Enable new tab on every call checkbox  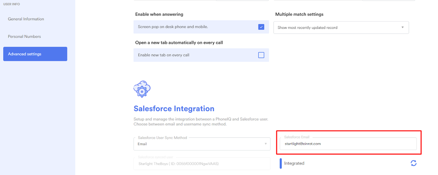point(261,55)
